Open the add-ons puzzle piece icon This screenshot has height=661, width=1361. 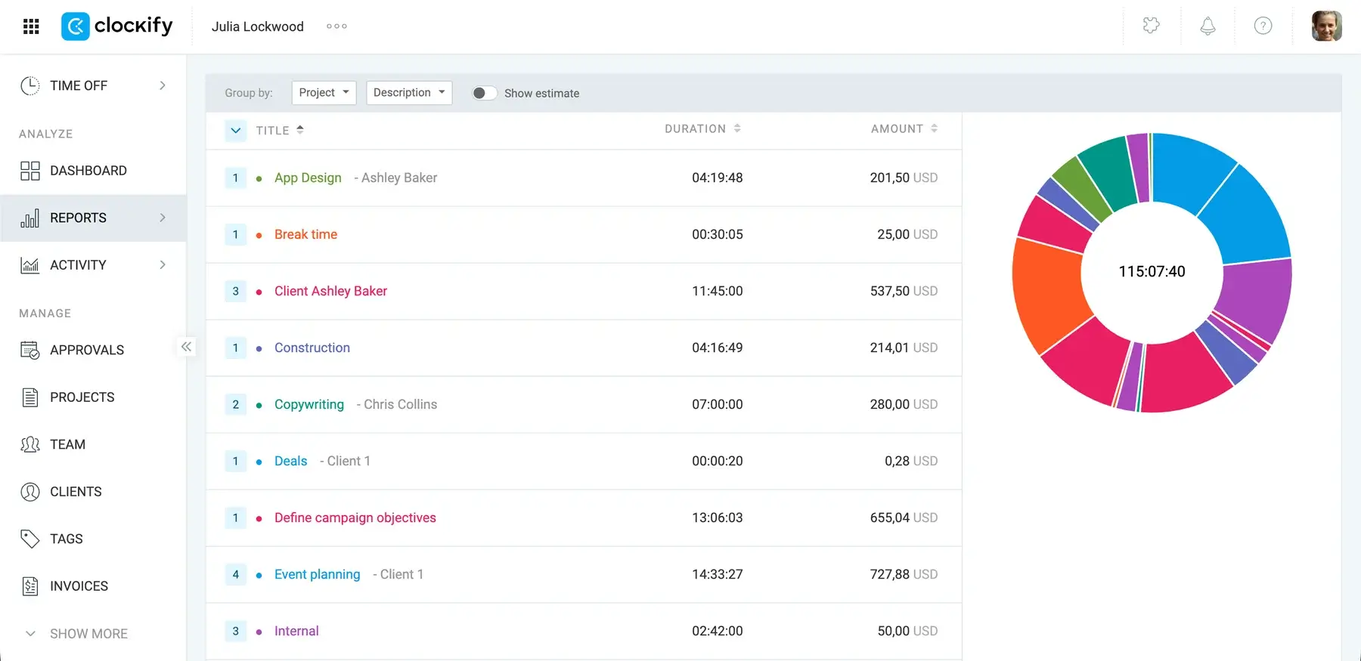(1151, 26)
